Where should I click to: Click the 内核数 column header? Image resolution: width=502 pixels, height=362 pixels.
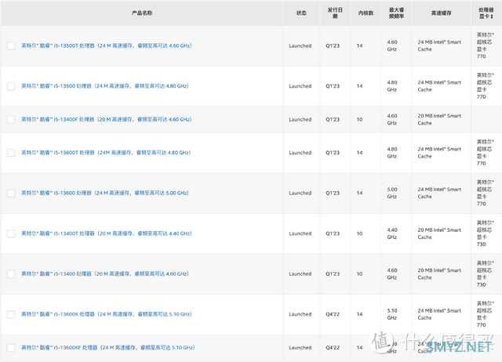[x=366, y=13]
